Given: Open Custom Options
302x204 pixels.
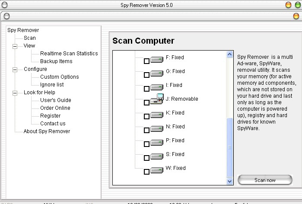Looking at the screenshot, I should coord(60,77).
